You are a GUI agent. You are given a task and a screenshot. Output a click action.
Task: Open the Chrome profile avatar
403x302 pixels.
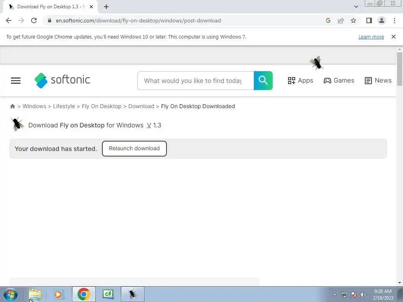click(x=382, y=20)
